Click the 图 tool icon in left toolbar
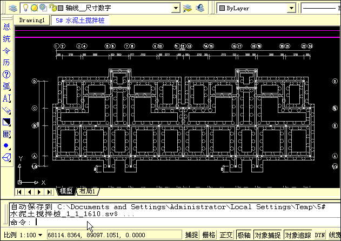Viewport: 341px width, 241px height. [6, 134]
